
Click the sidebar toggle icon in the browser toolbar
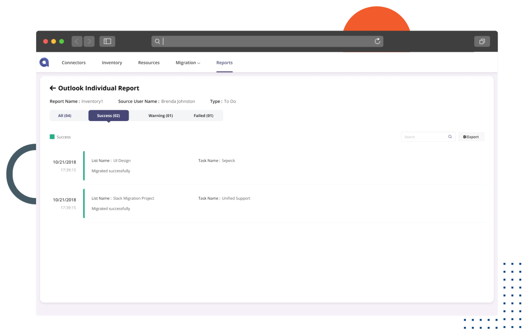click(x=107, y=41)
